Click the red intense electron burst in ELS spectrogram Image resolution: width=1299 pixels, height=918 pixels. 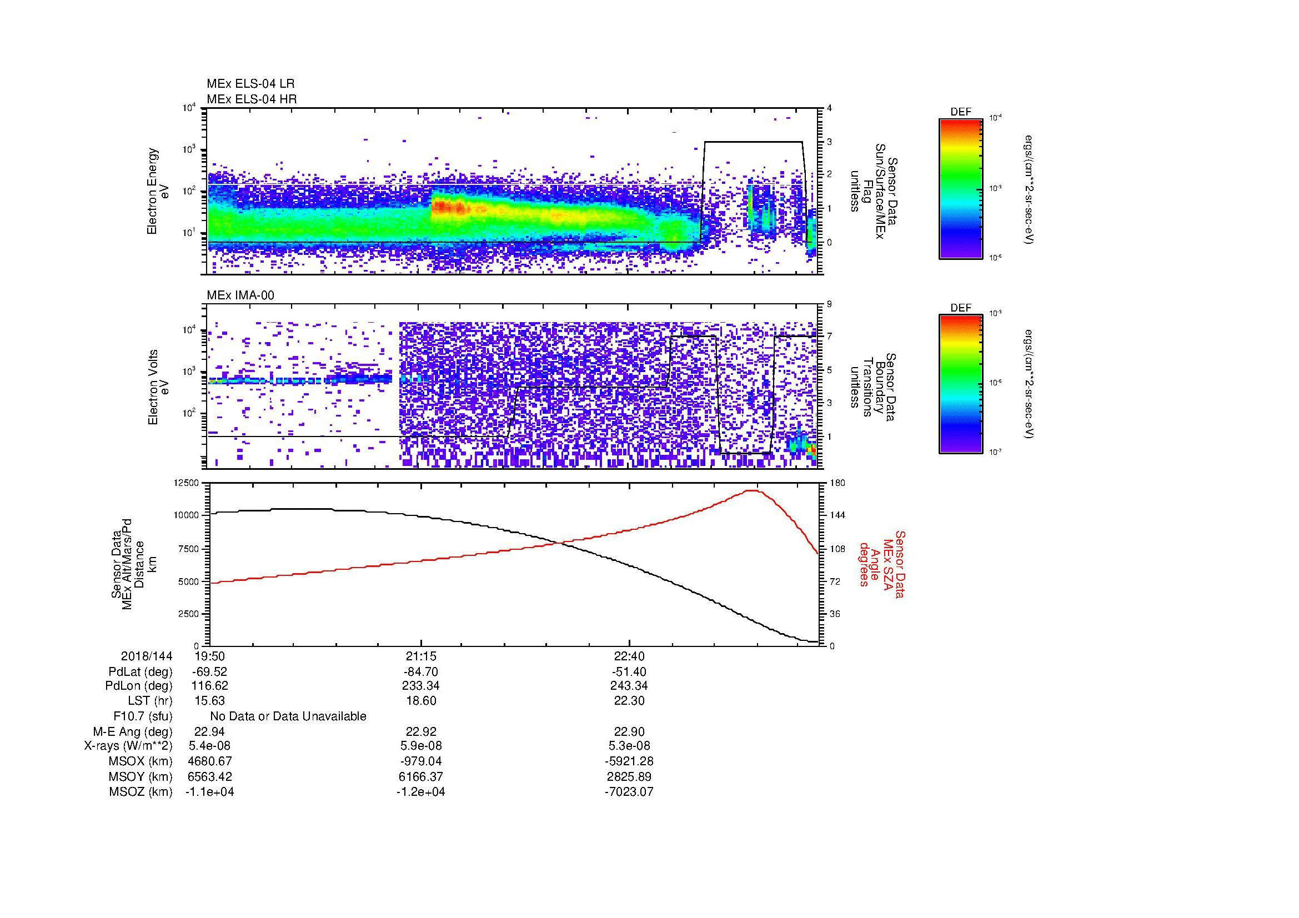pyautogui.click(x=450, y=208)
